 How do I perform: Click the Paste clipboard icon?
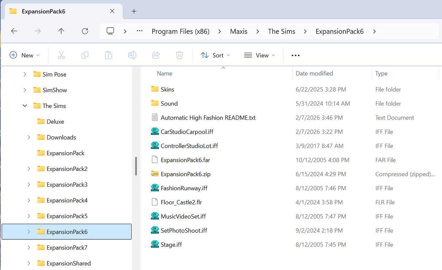point(108,55)
